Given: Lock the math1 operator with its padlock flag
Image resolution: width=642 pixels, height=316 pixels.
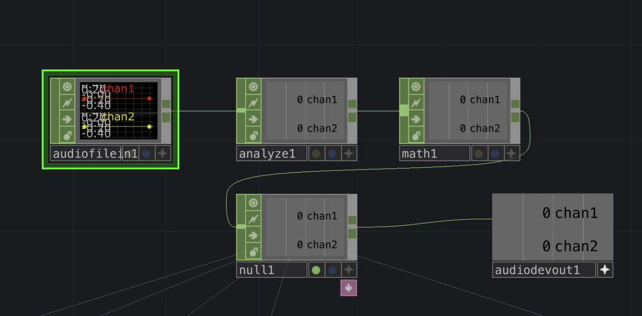Looking at the screenshot, I should (416, 135).
